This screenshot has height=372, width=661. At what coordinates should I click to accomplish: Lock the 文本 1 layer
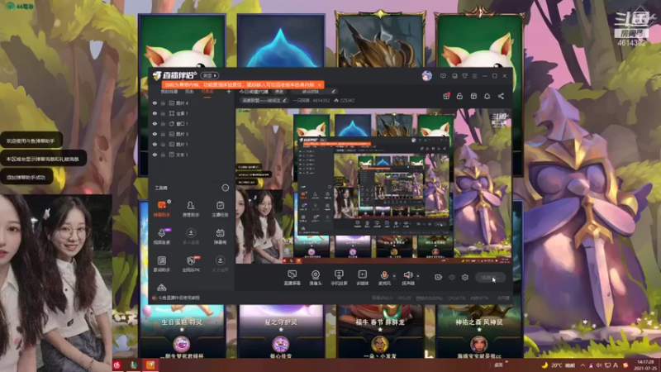[x=163, y=155]
